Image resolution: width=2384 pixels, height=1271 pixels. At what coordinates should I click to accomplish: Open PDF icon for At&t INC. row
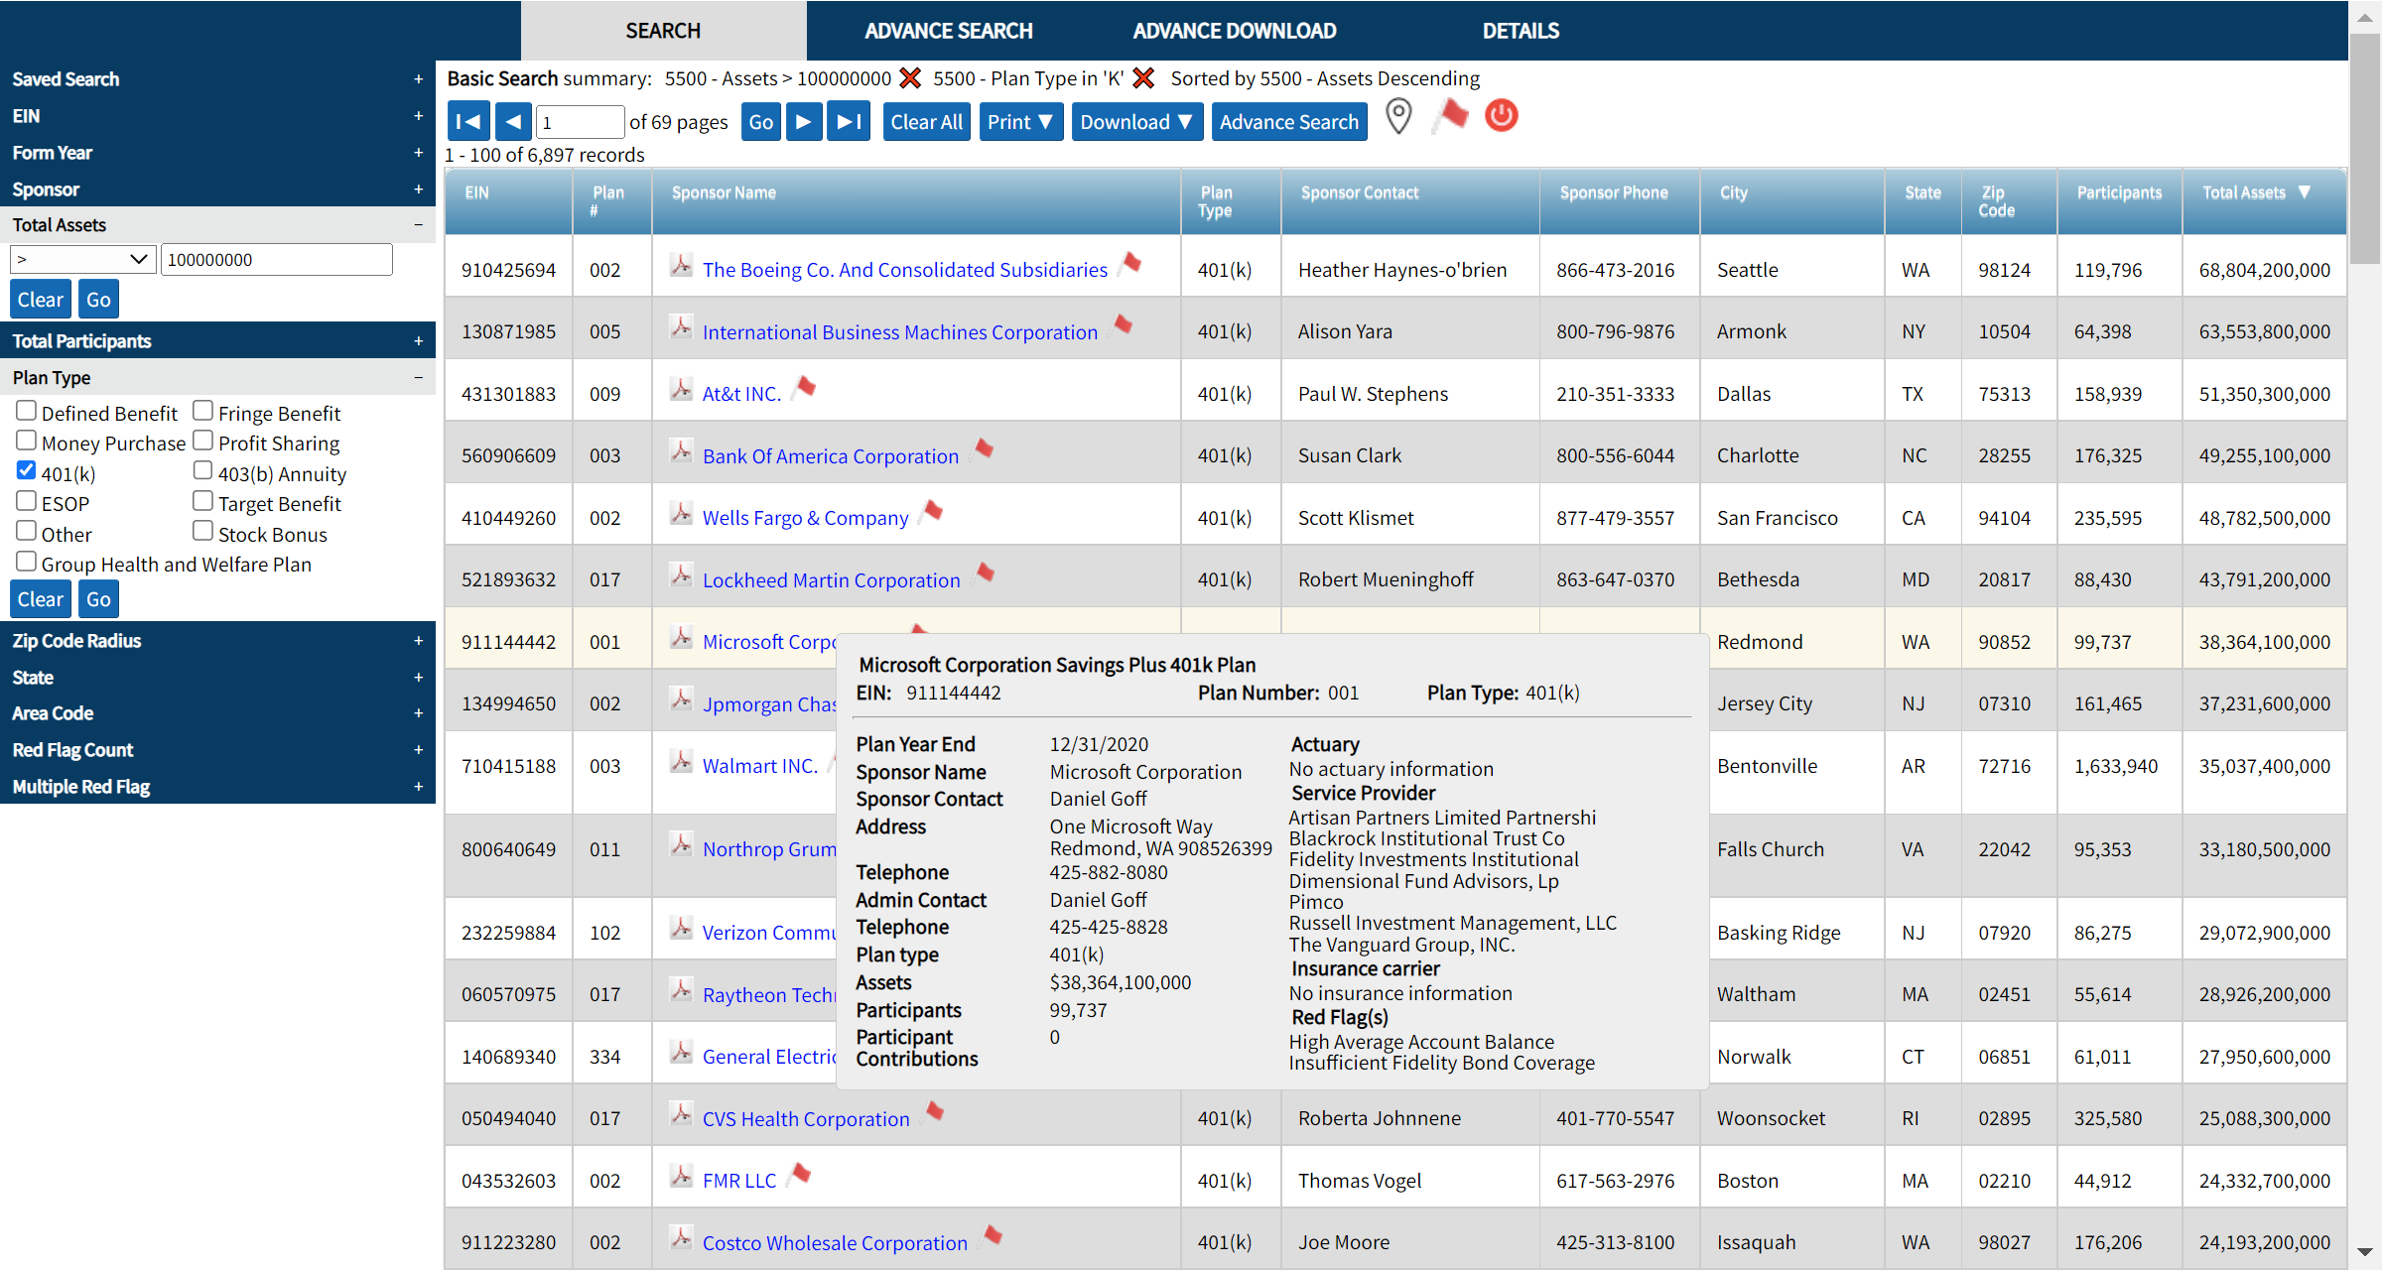point(681,390)
